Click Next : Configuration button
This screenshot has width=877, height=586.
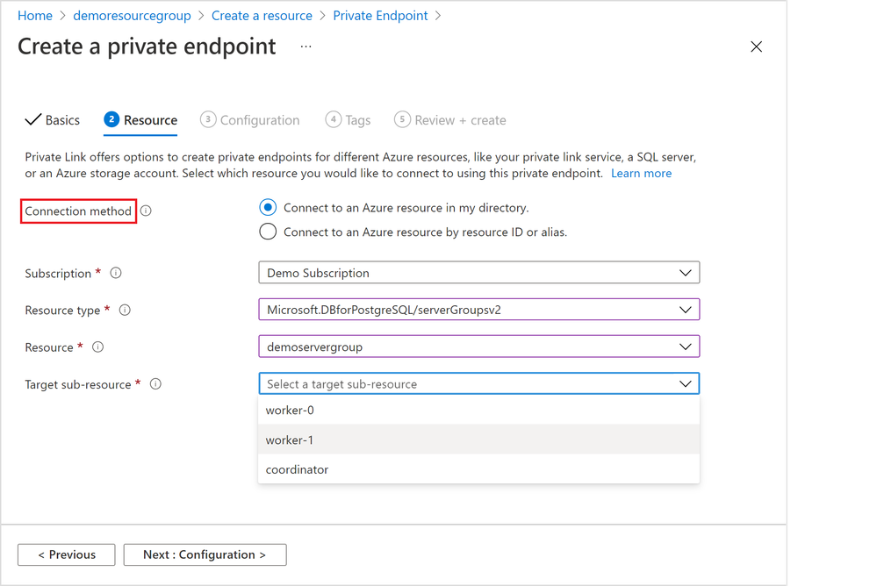point(205,554)
